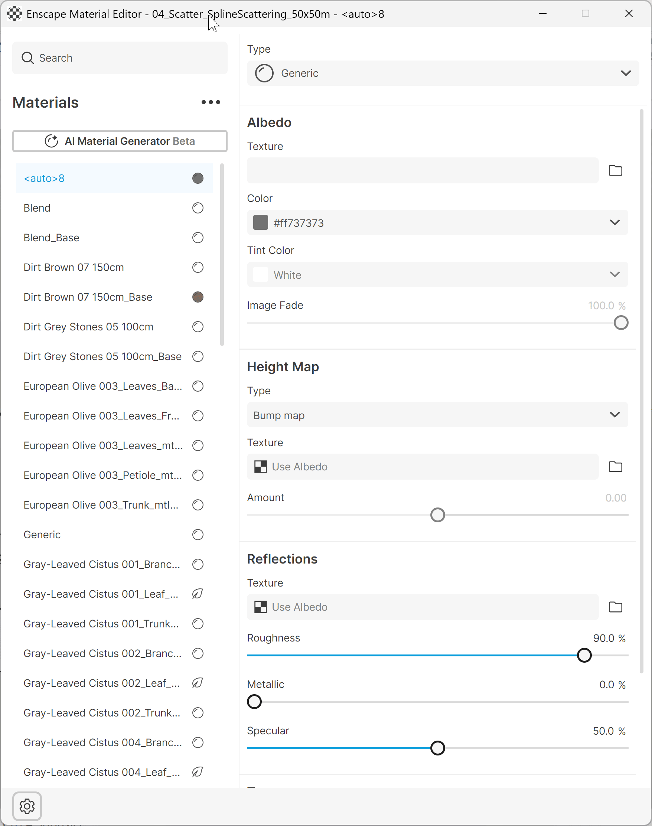Select Dirt Grey Stones 05 100cm material
The image size is (652, 826).
pyautogui.click(x=114, y=327)
